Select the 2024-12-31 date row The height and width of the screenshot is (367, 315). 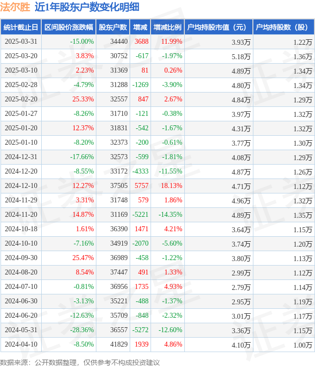[157, 157]
